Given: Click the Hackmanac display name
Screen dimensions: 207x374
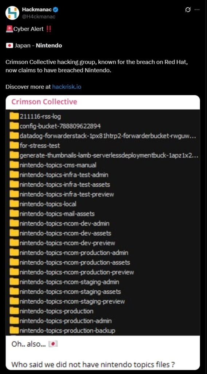Looking at the screenshot, I should coord(37,10).
